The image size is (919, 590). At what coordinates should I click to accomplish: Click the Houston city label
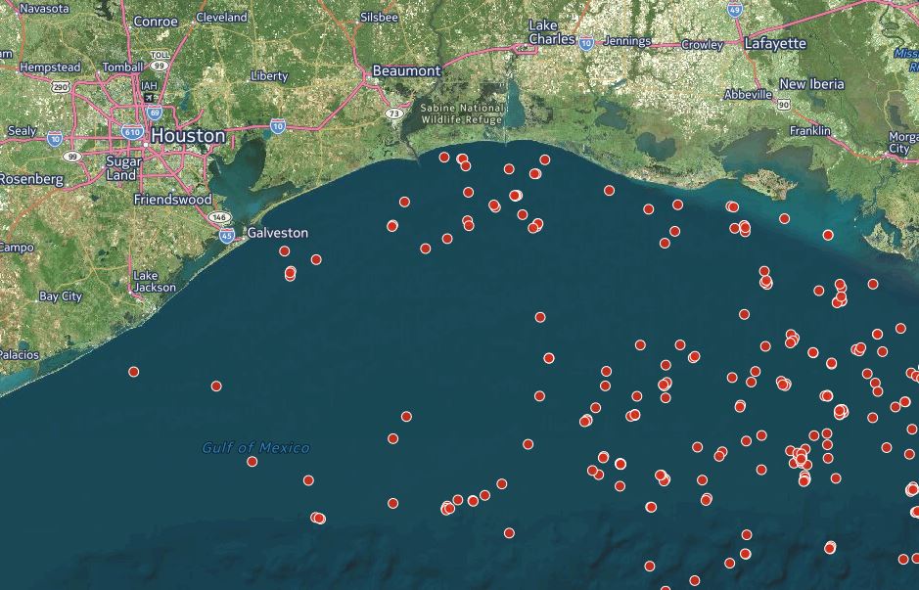(188, 136)
